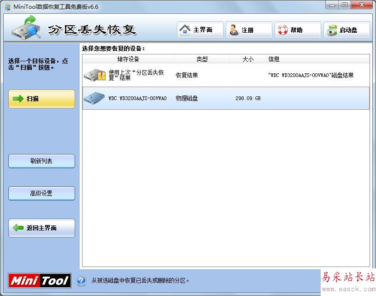
Task: Minimize the MiniTool window
Action: [332, 5]
